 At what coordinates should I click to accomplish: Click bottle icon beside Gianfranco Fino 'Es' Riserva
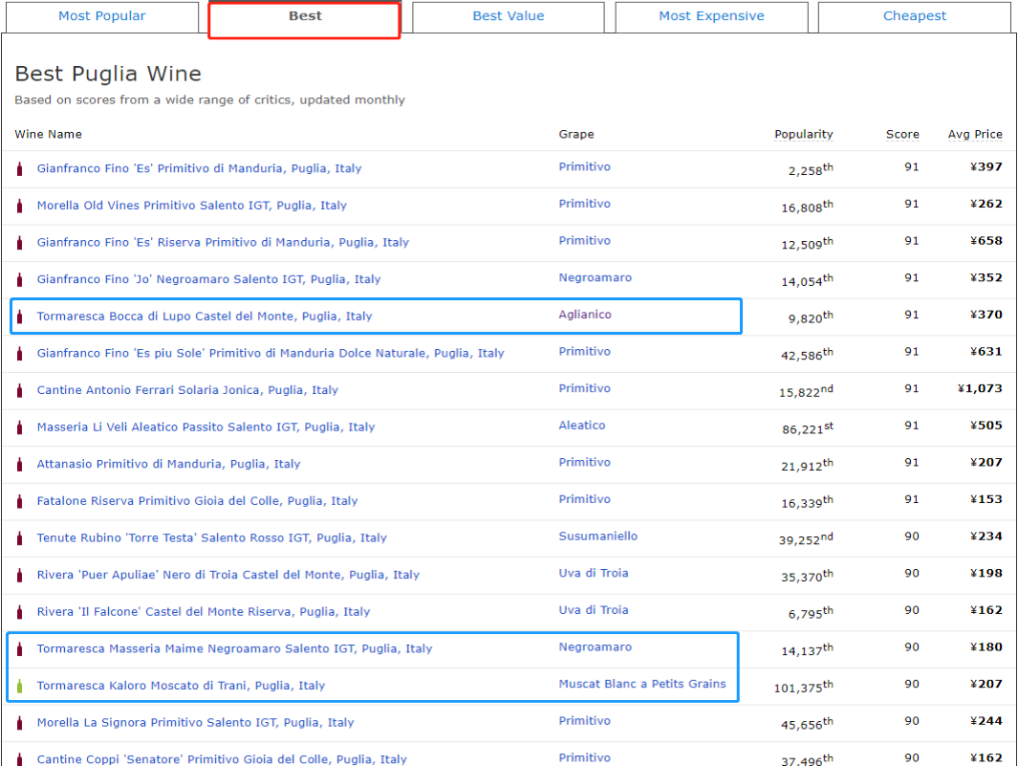point(19,243)
